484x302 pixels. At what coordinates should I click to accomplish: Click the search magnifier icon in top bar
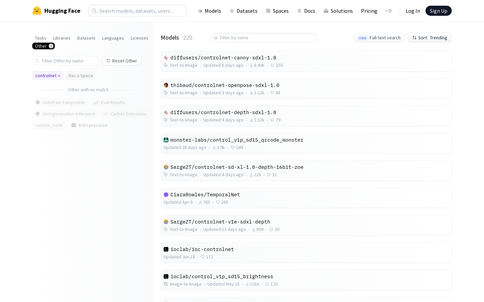95,11
